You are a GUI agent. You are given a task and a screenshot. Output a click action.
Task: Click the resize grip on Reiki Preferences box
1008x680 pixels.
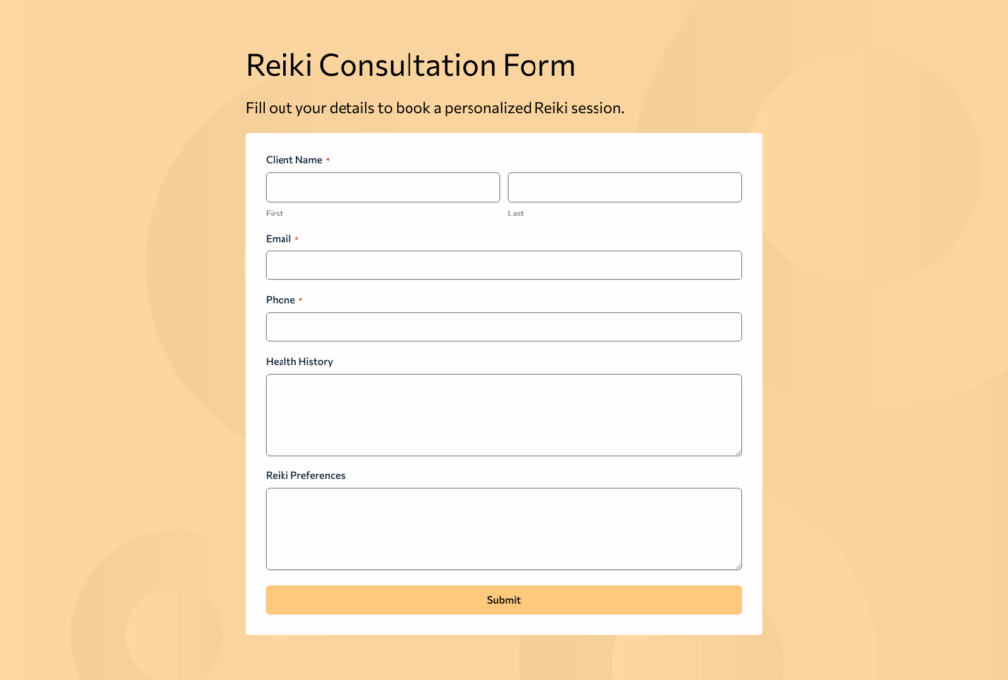738,565
